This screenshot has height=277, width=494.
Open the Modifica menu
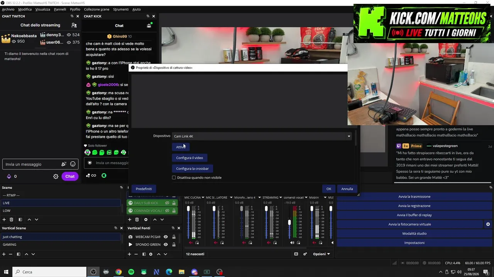tap(25, 9)
